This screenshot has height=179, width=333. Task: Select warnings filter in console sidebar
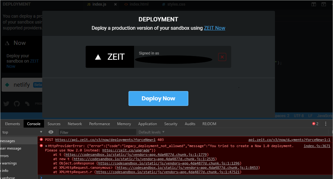point(19,163)
